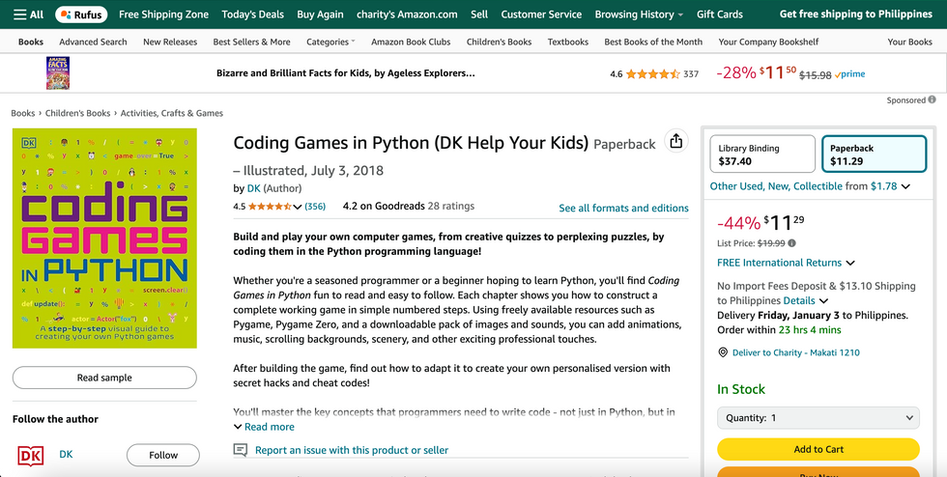The width and height of the screenshot is (947, 477).
Task: Click the Sponsored info icon
Action: pyautogui.click(x=932, y=99)
